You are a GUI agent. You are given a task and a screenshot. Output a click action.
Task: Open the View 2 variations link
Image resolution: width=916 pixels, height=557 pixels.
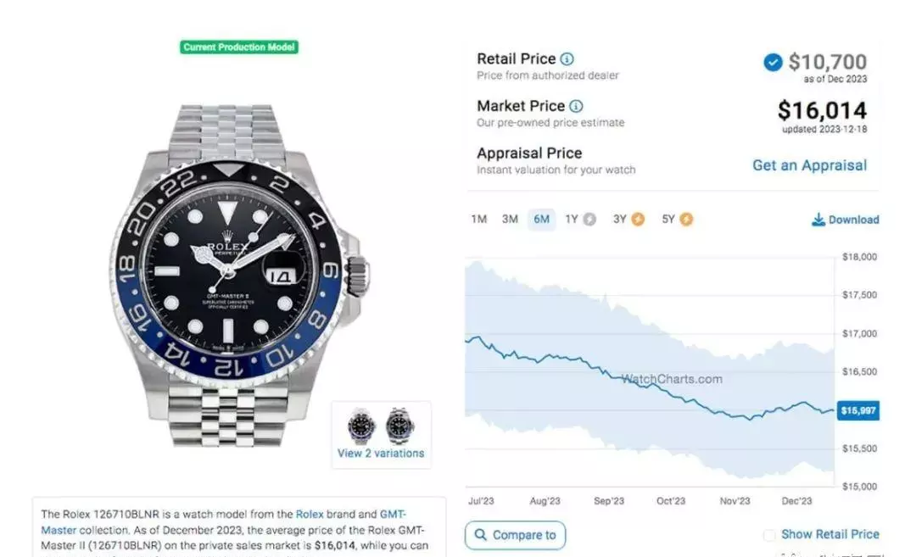[x=381, y=454]
